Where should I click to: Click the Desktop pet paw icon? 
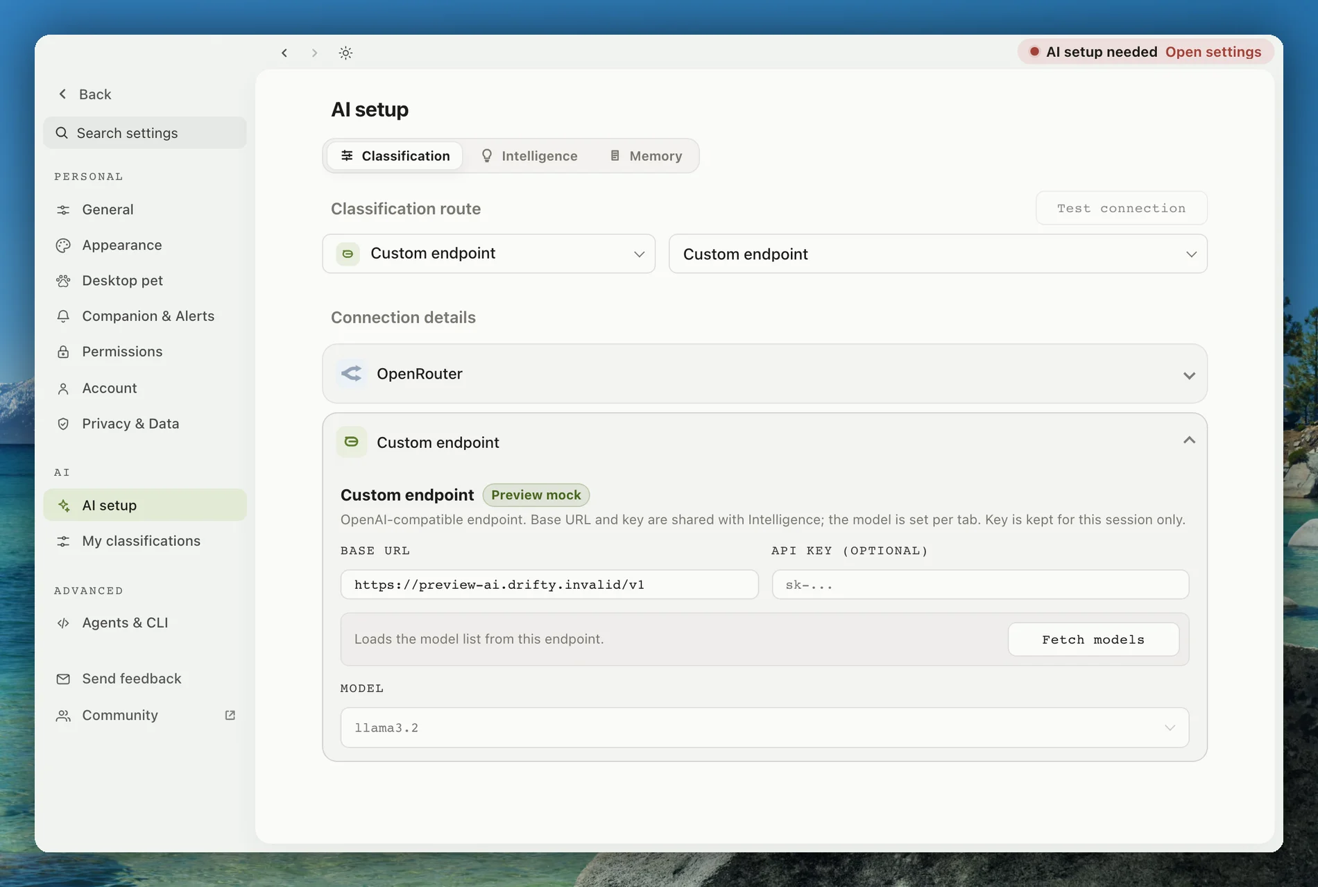point(63,280)
